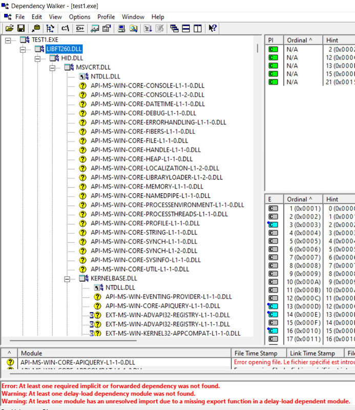Screen dimensions: 355x410
Task: Toggle Full Paths (c:\) toolbar icon
Action: pos(65,28)
